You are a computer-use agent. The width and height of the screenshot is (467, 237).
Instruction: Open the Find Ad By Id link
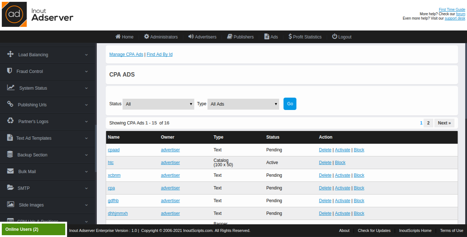point(160,54)
